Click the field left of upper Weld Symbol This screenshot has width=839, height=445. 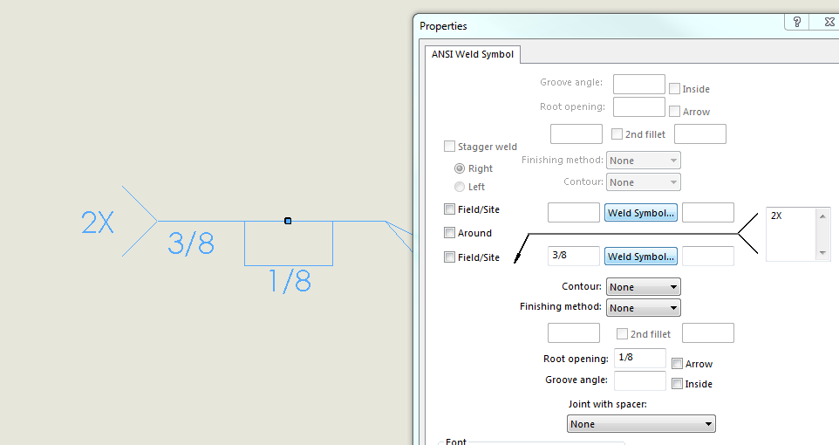pyautogui.click(x=574, y=212)
